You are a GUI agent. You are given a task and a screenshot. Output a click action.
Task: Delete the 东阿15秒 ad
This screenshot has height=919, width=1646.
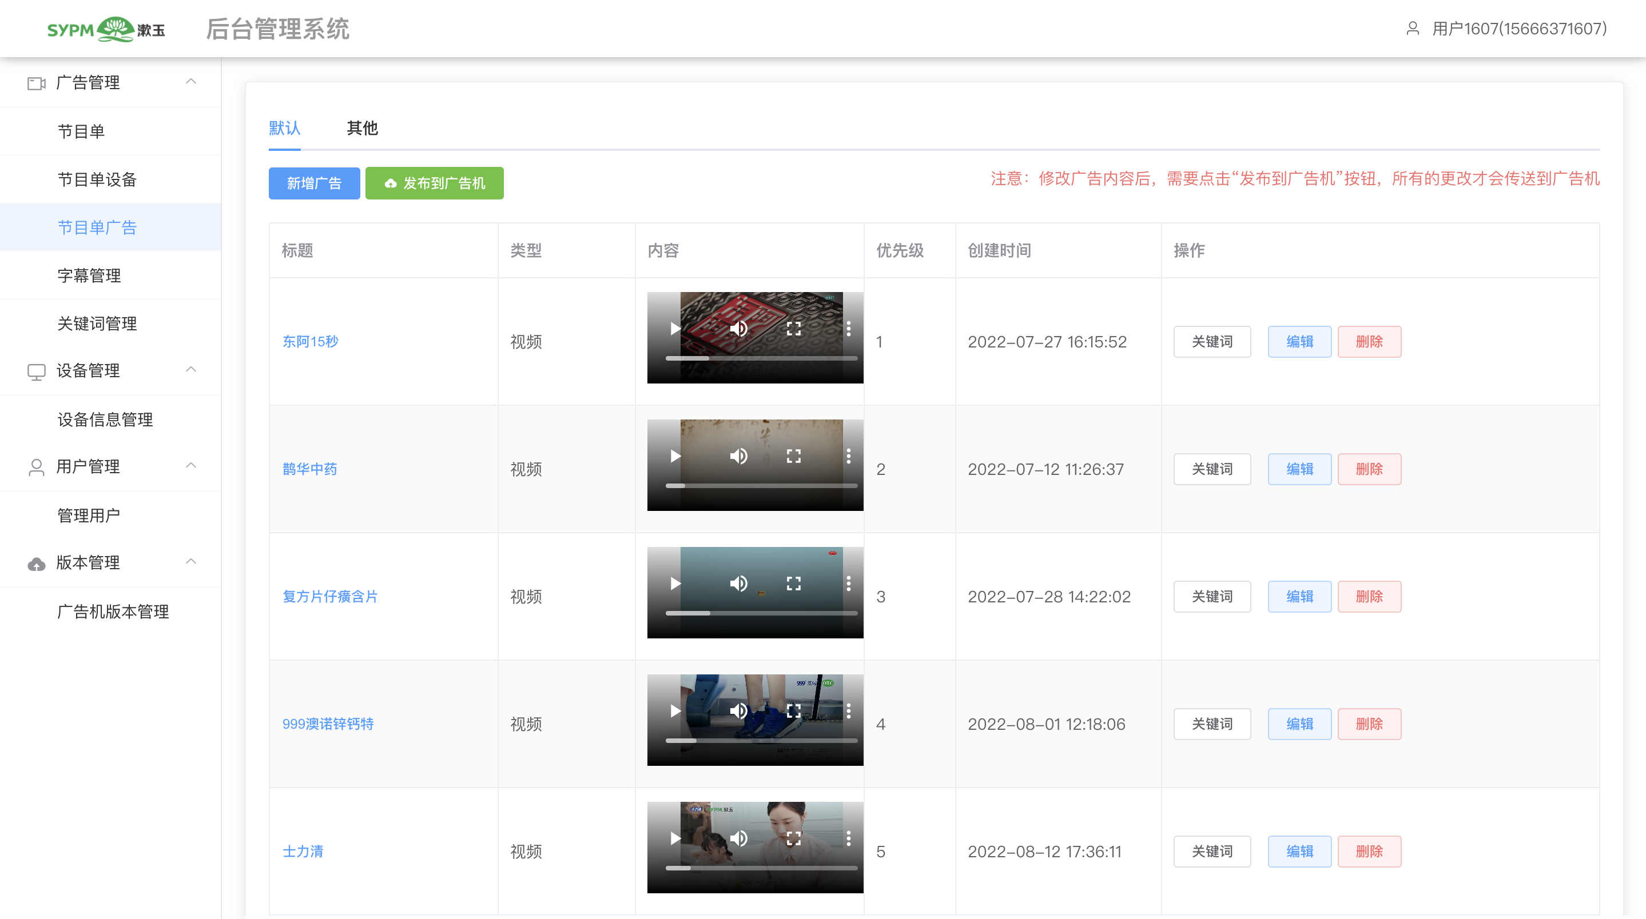click(1369, 342)
